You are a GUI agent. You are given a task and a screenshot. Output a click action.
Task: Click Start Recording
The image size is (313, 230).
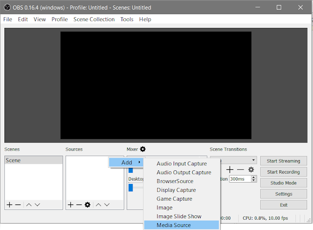pyautogui.click(x=284, y=172)
